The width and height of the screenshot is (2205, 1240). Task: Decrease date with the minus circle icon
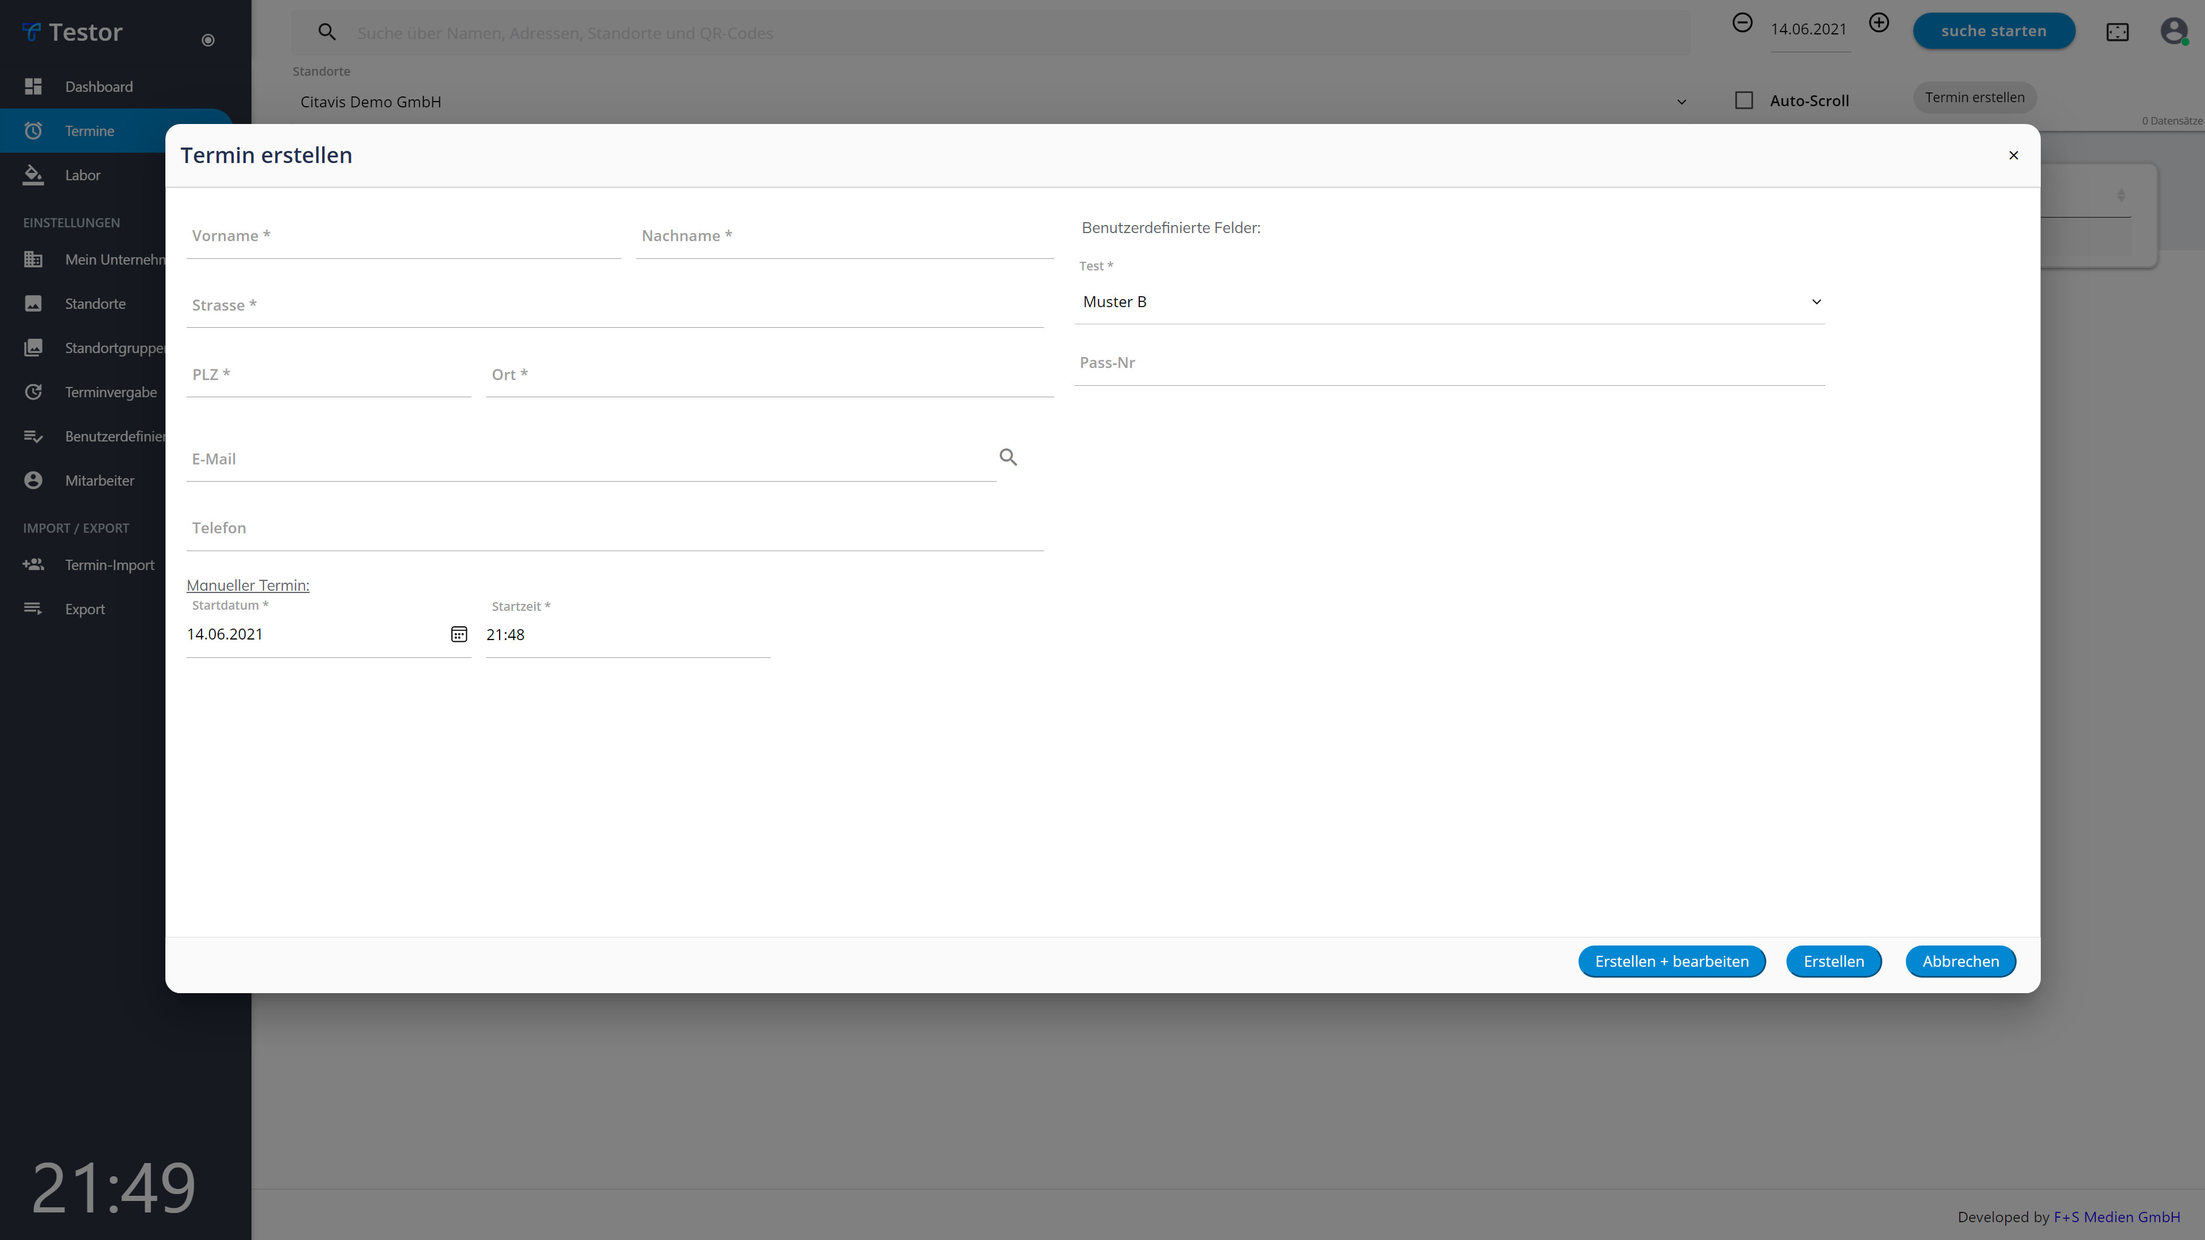click(1742, 23)
